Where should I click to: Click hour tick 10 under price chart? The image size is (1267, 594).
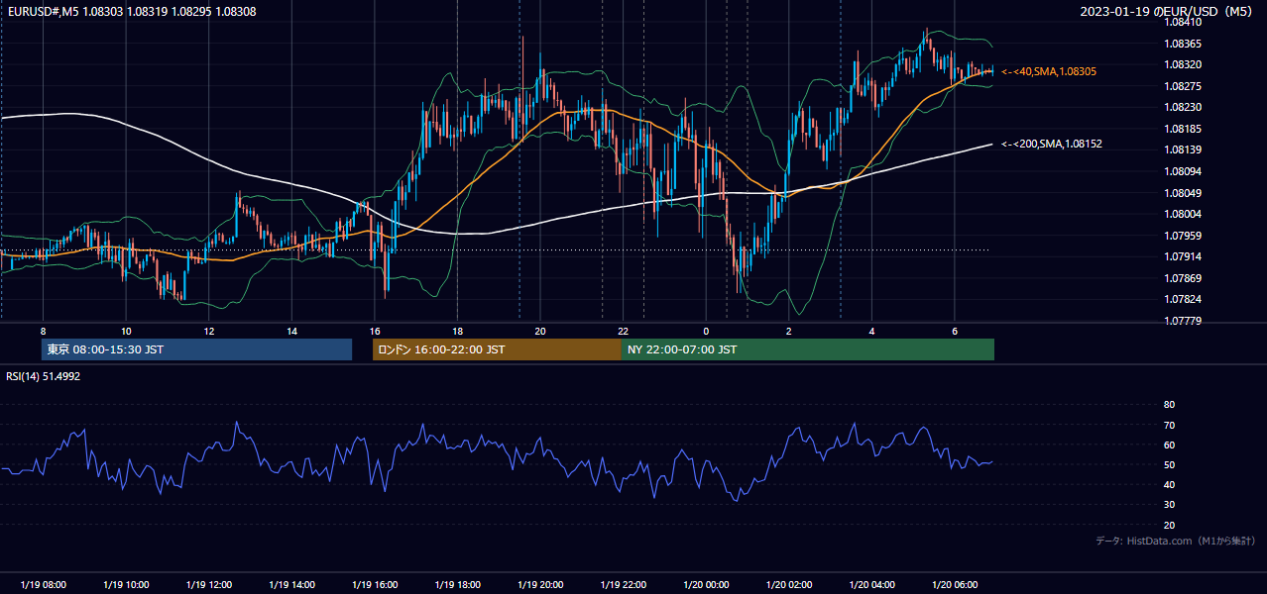pyautogui.click(x=126, y=331)
